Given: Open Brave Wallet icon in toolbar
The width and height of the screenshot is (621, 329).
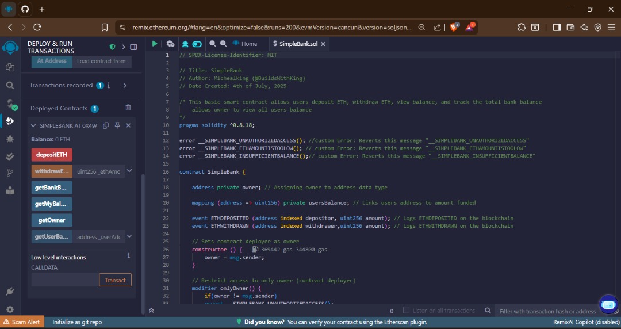Looking at the screenshot, I should [570, 28].
